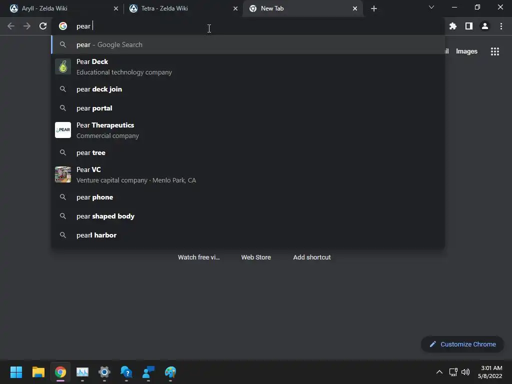Open Chrome's three-dot menu
512x384 pixels.
click(501, 26)
